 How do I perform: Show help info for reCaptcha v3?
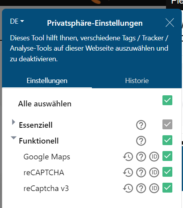[141, 188]
